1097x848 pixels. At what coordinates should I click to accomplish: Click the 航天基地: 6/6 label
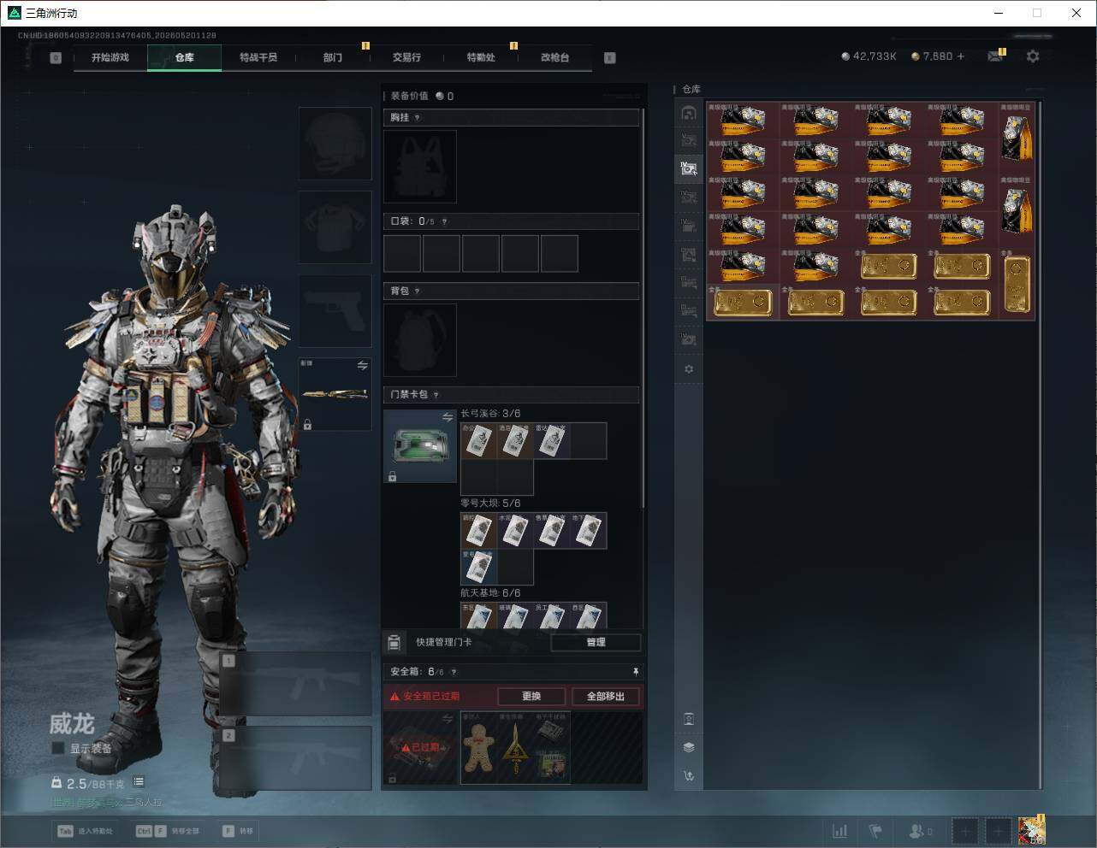pyautogui.click(x=490, y=593)
